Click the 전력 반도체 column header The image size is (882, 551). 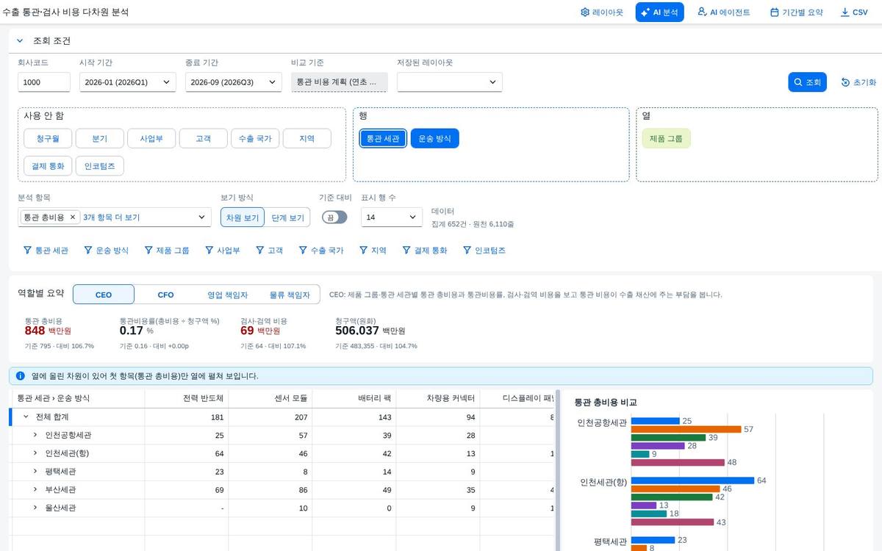187,398
